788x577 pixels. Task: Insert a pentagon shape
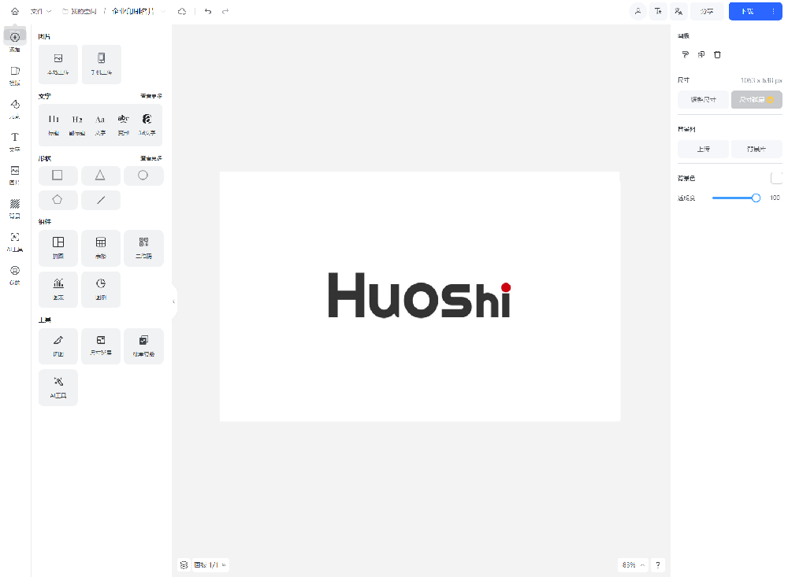click(58, 200)
